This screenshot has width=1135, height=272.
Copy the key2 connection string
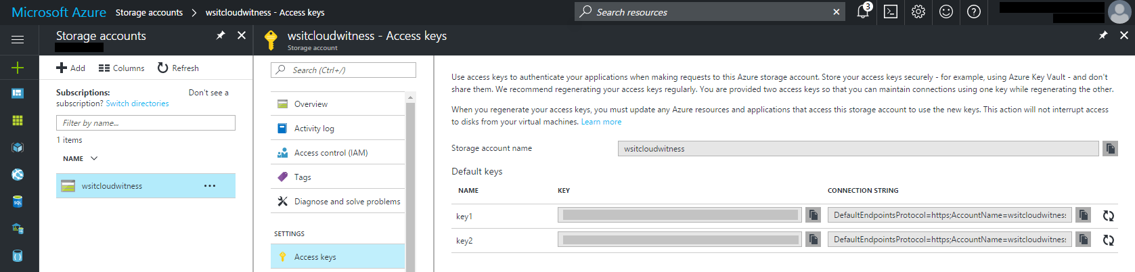[1084, 240]
